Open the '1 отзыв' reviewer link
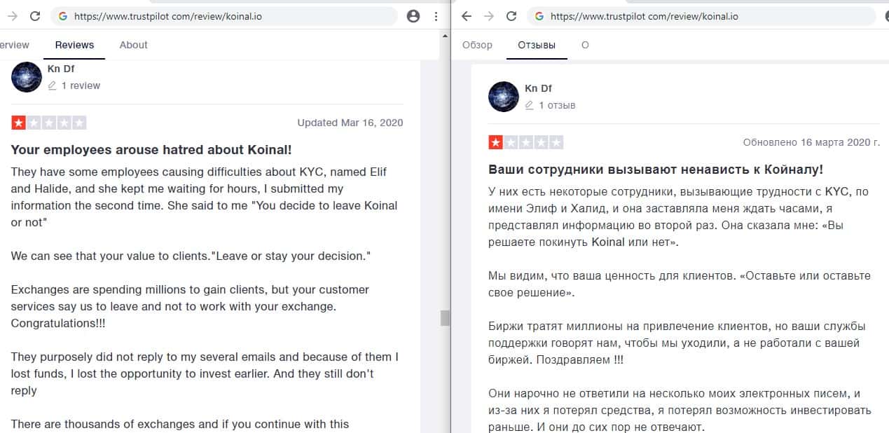This screenshot has height=433, width=889. pos(557,105)
